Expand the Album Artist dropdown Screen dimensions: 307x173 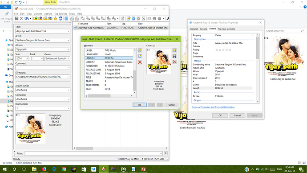click(69, 90)
